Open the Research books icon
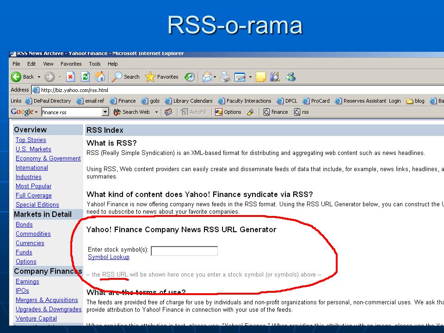 (x=275, y=77)
